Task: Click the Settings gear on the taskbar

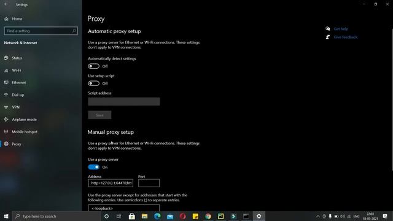Action: [x=259, y=216]
